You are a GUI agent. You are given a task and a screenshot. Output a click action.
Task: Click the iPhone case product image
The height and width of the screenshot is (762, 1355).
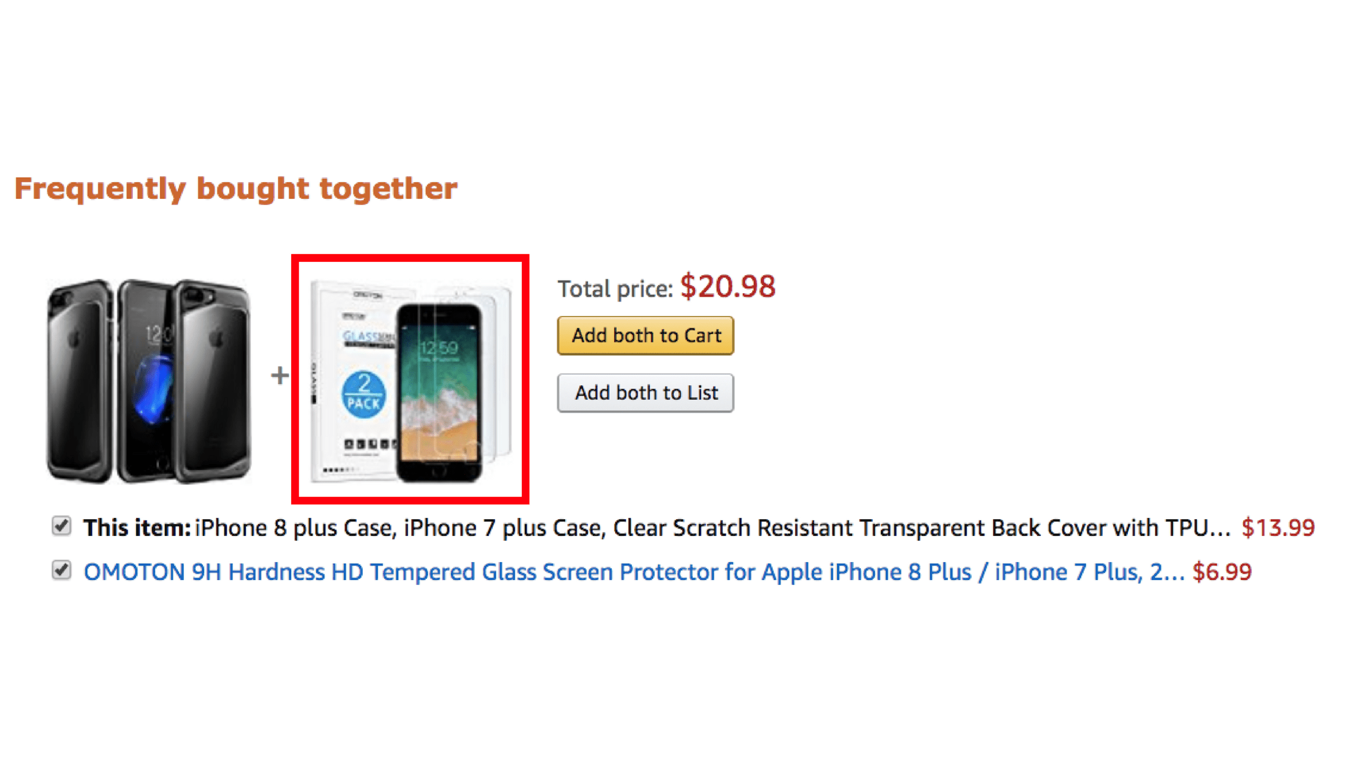pyautogui.click(x=149, y=380)
